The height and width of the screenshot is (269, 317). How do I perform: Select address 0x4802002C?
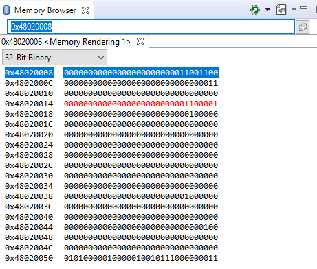[29, 165]
